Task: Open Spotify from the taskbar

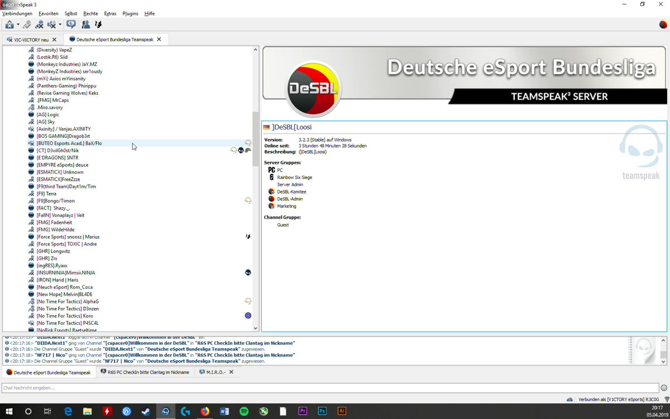Action: (x=244, y=411)
